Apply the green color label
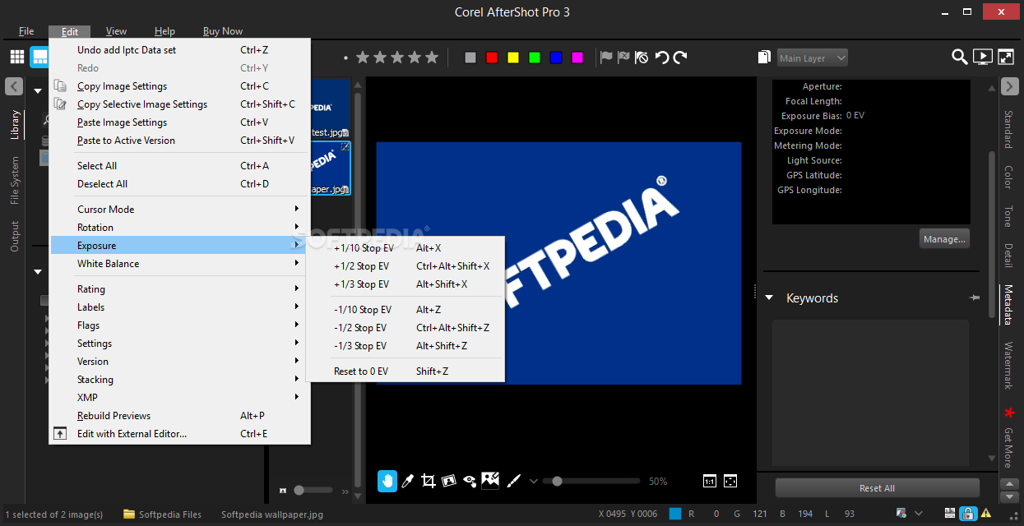This screenshot has width=1024, height=526. click(x=535, y=58)
